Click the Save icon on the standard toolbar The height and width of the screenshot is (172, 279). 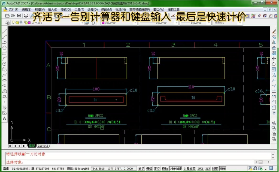[x=18, y=16]
